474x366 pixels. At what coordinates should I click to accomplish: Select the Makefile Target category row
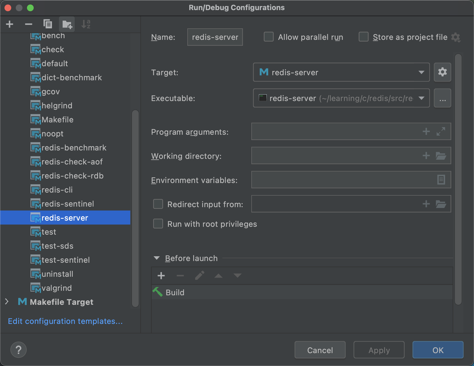coord(65,302)
